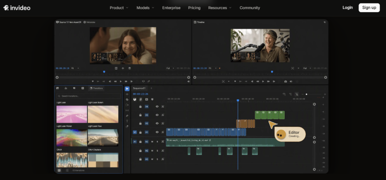
Task: Switch to list view in transitions panel
Action: pos(67,170)
